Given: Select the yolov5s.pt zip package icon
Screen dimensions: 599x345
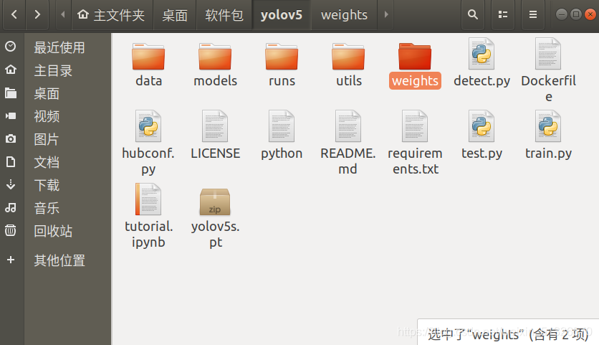Looking at the screenshot, I should click(x=215, y=202).
